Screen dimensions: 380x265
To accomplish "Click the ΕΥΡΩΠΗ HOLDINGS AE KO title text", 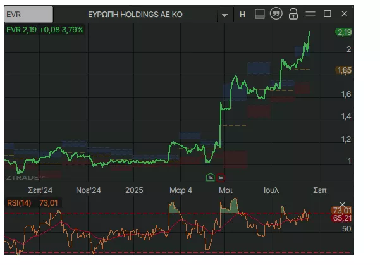I will (135, 15).
